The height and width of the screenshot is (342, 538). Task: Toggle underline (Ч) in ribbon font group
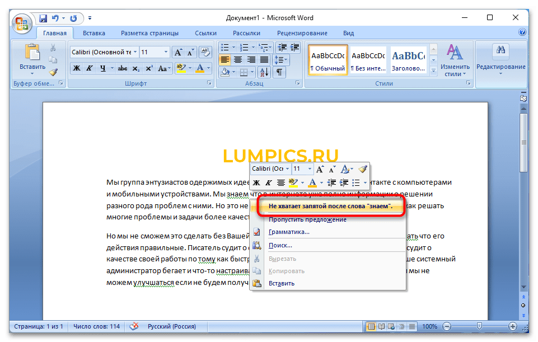(103, 68)
